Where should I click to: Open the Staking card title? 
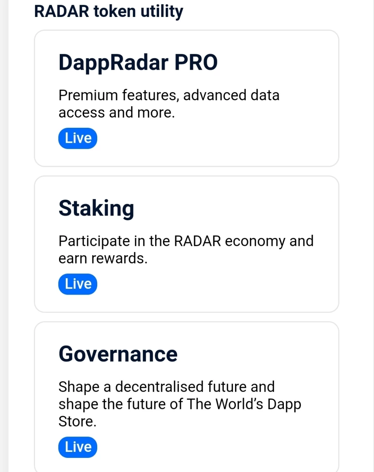tap(96, 208)
